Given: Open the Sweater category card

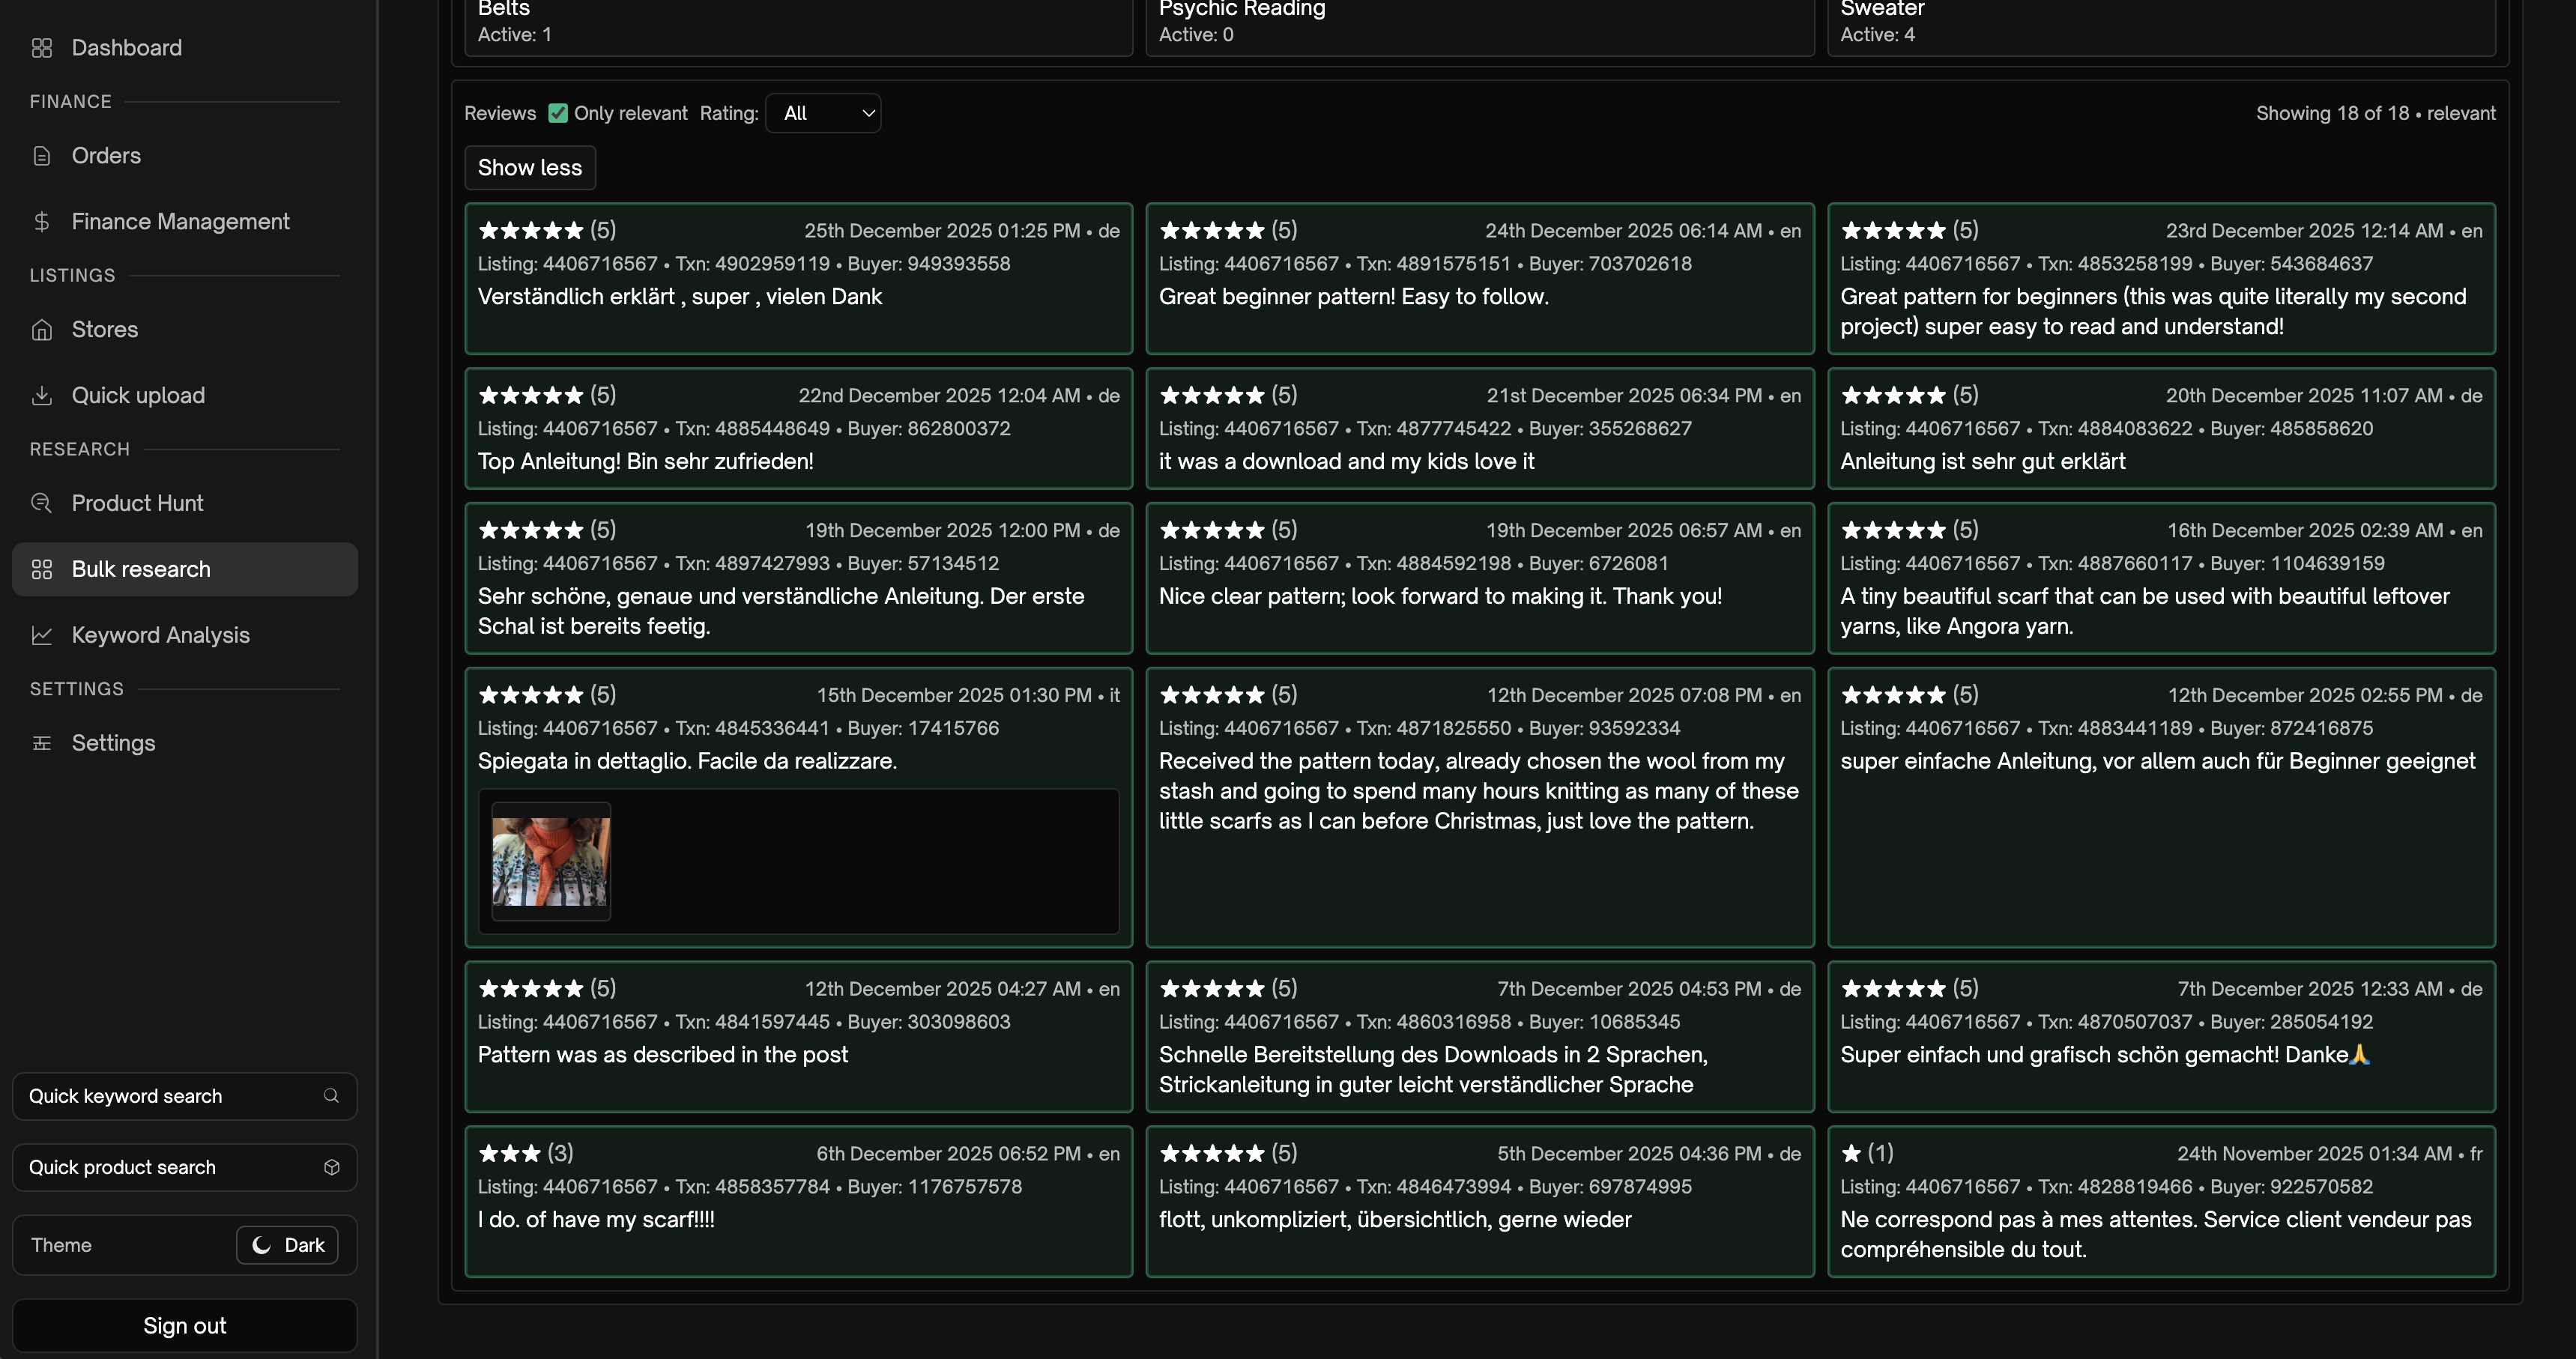Looking at the screenshot, I should click(x=2160, y=22).
